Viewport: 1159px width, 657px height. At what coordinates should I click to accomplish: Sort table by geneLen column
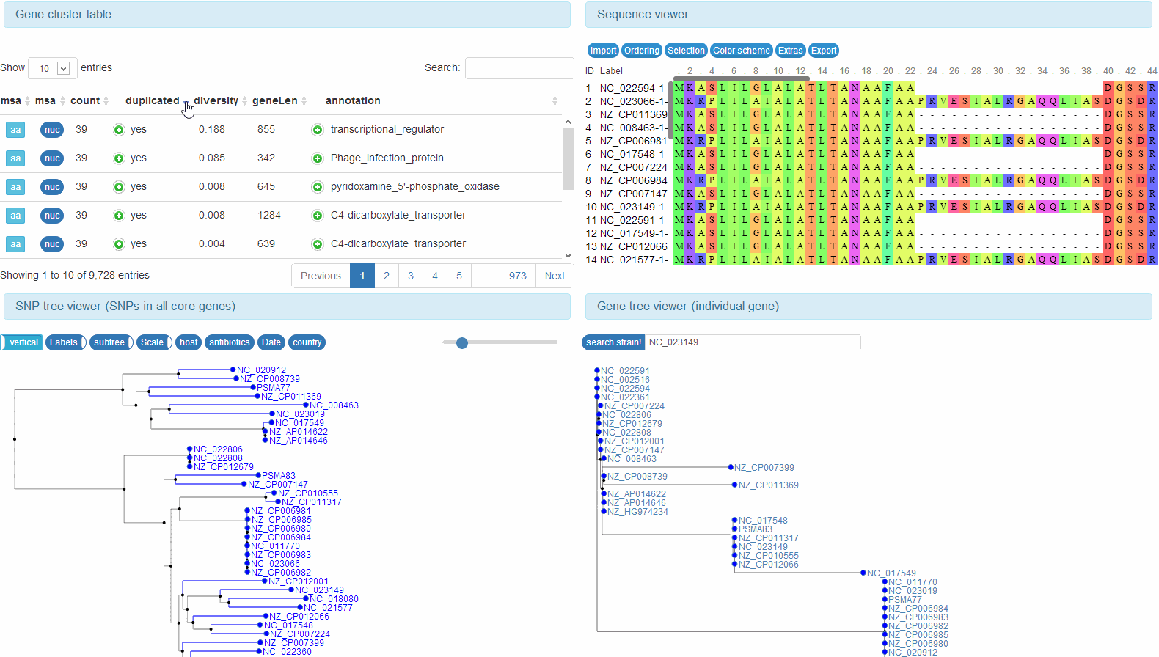[279, 101]
